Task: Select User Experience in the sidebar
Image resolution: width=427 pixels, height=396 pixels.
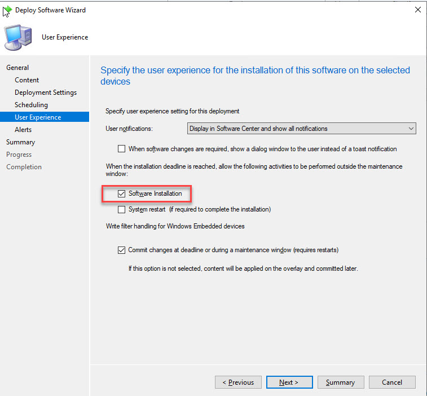Action: [x=38, y=117]
